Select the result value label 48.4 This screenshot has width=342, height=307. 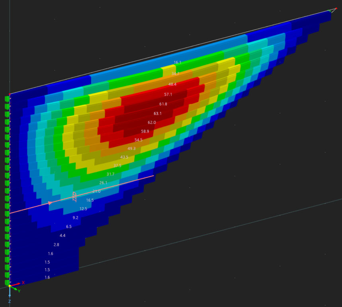(172, 84)
